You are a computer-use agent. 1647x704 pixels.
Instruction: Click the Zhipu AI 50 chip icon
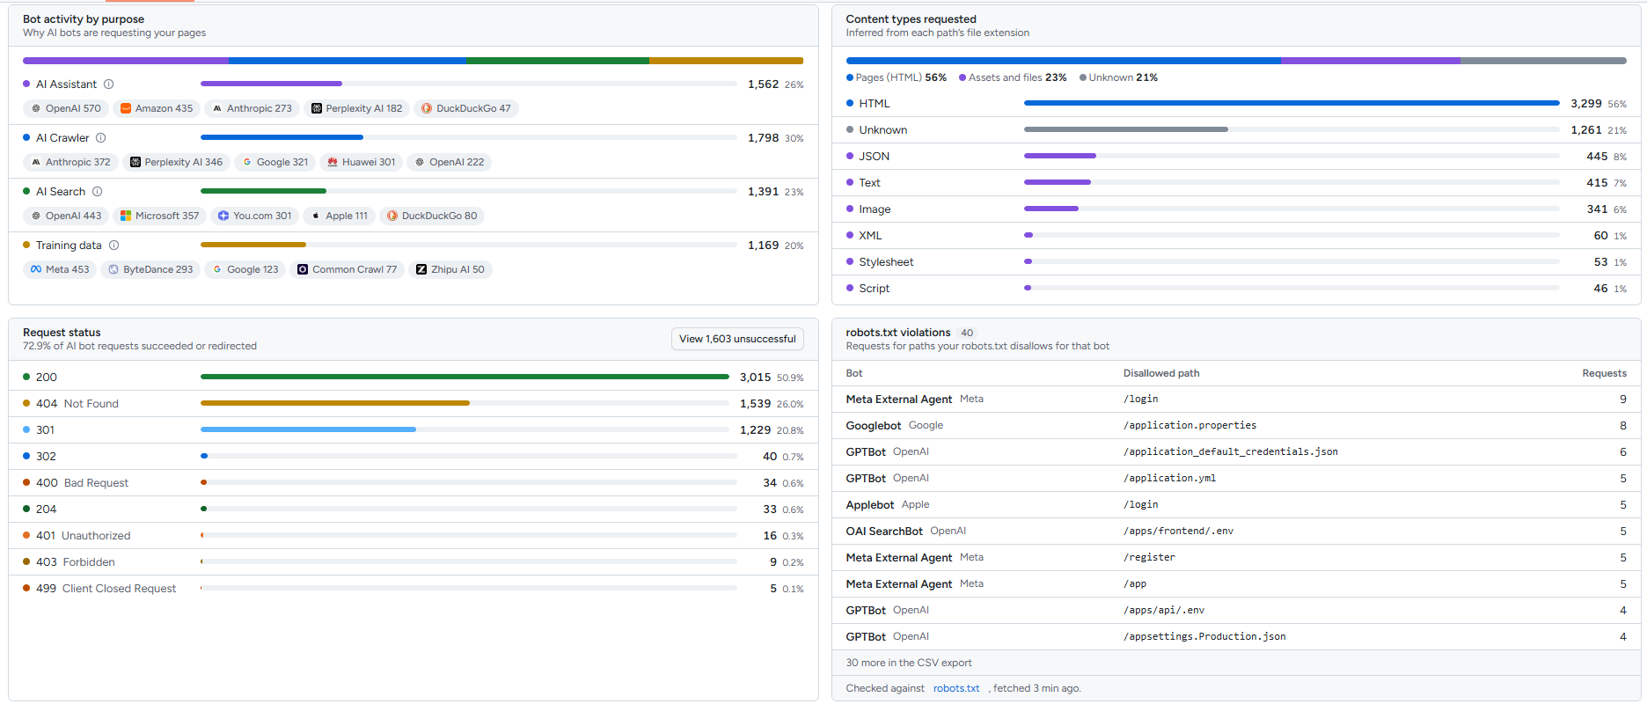click(x=421, y=270)
